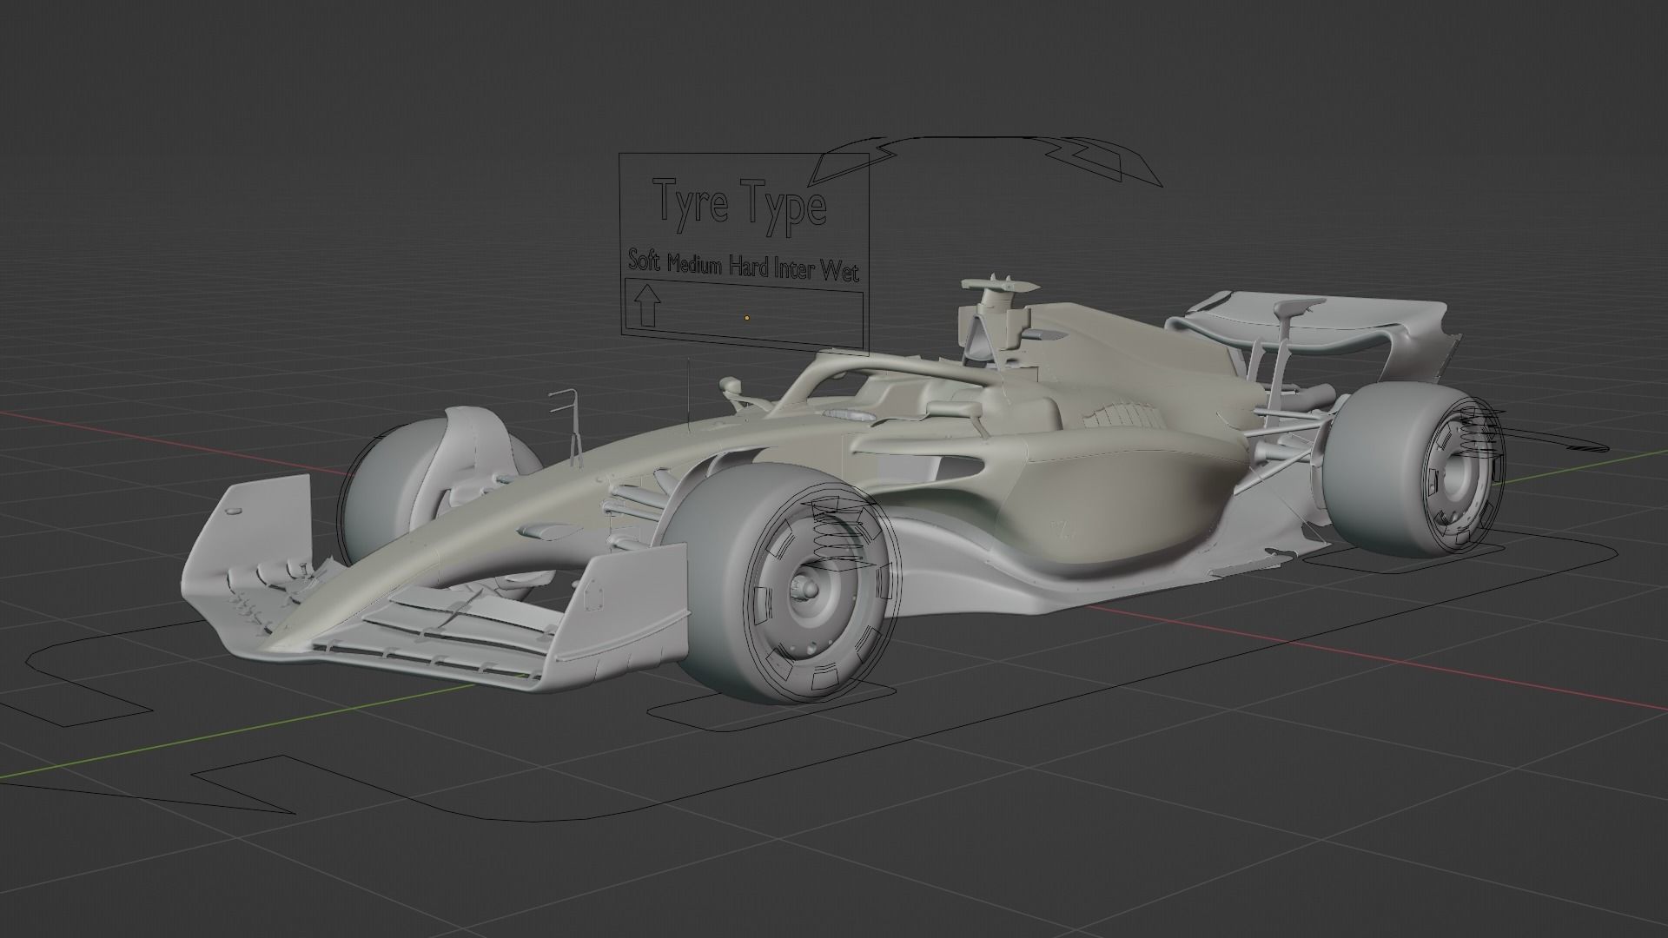Select the T-camera atop the airbox
This screenshot has height=938, width=1668.
[x=999, y=285]
